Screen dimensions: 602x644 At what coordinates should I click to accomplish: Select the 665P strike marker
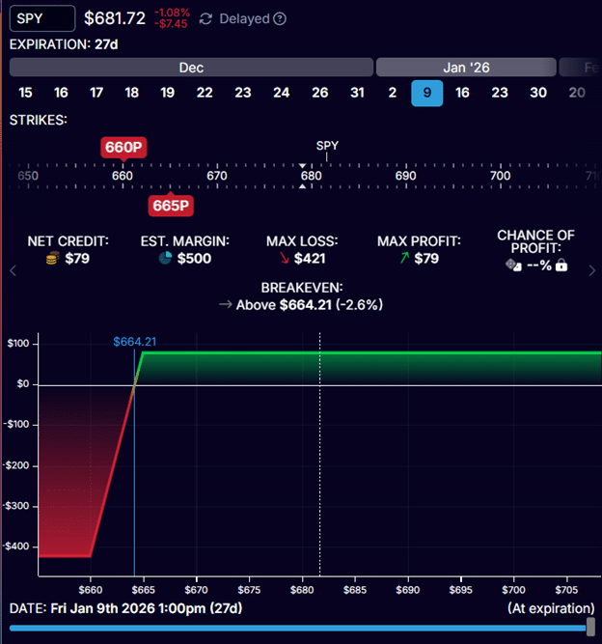click(x=170, y=205)
